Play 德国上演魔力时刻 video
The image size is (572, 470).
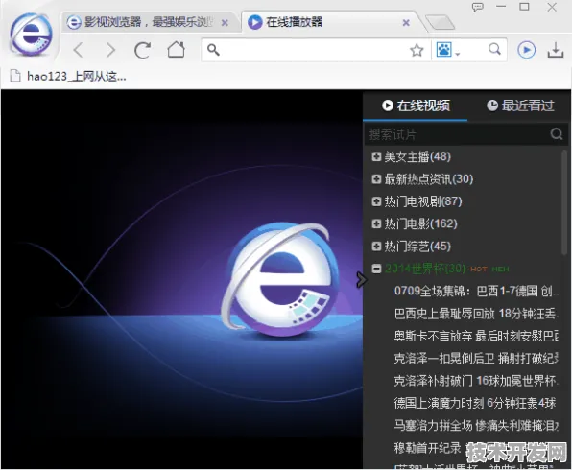click(x=475, y=403)
